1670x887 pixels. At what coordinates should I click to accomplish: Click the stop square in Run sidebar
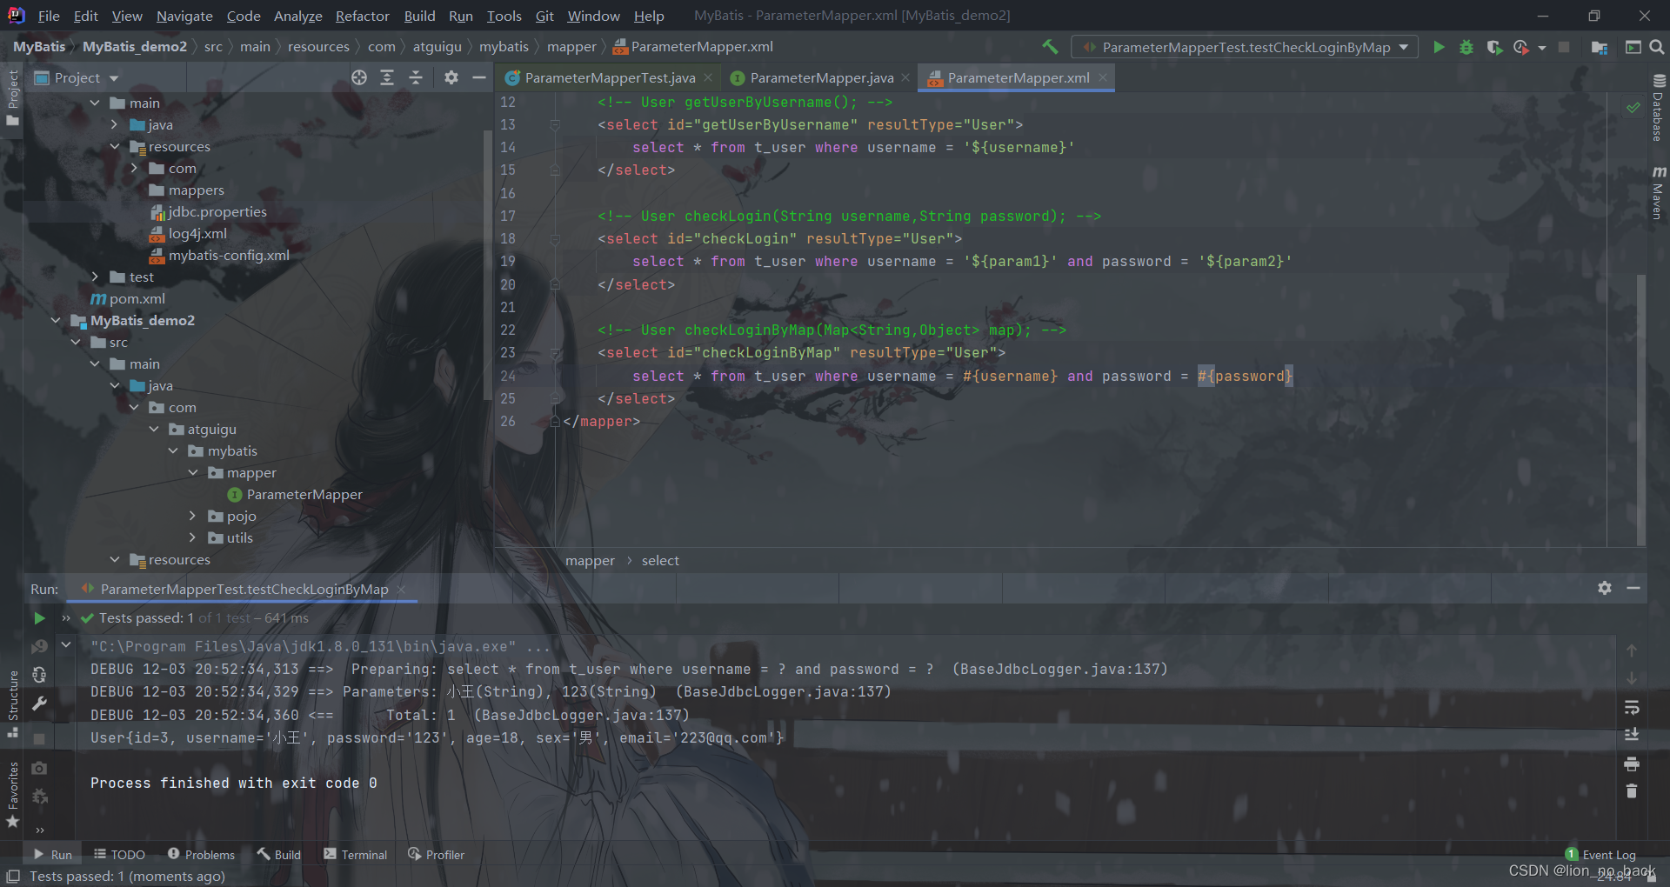[x=39, y=738]
